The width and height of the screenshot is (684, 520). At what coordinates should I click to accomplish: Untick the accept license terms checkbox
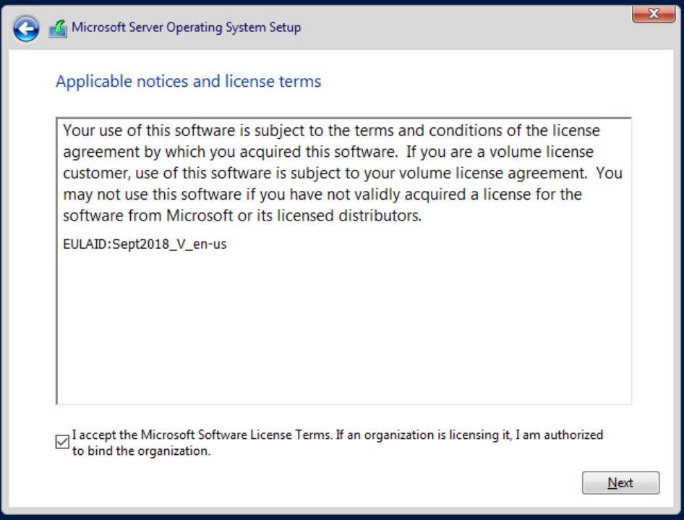pos(62,442)
